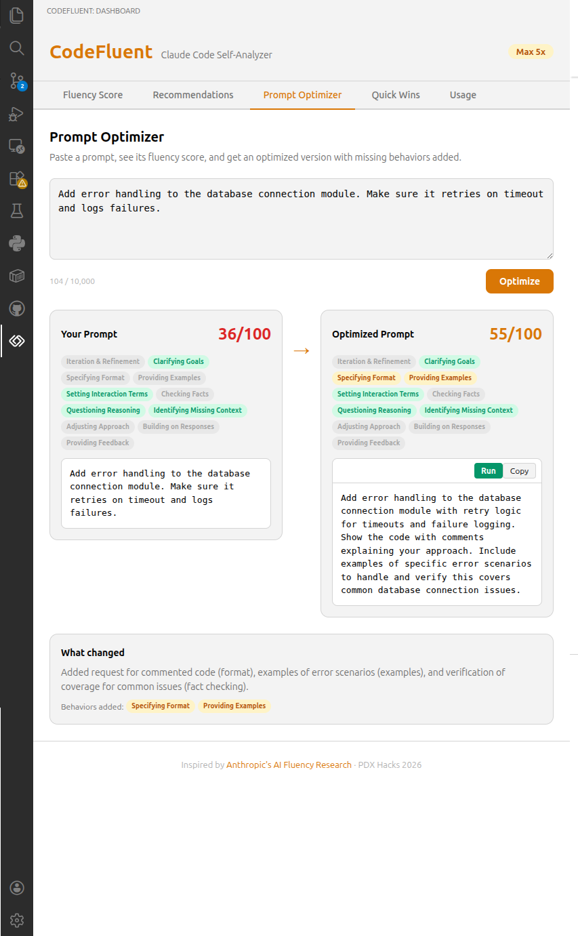Click Providing Feedback tag under Your Prompt

point(98,443)
